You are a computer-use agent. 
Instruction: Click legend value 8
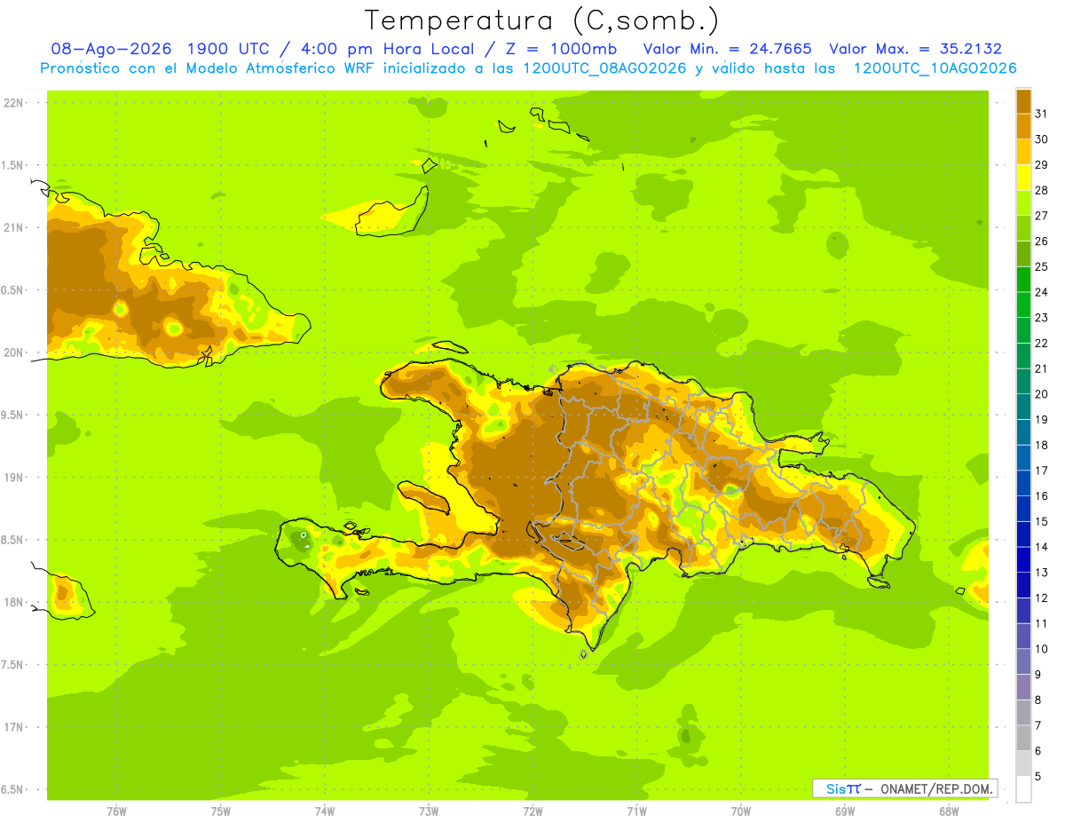[1037, 700]
